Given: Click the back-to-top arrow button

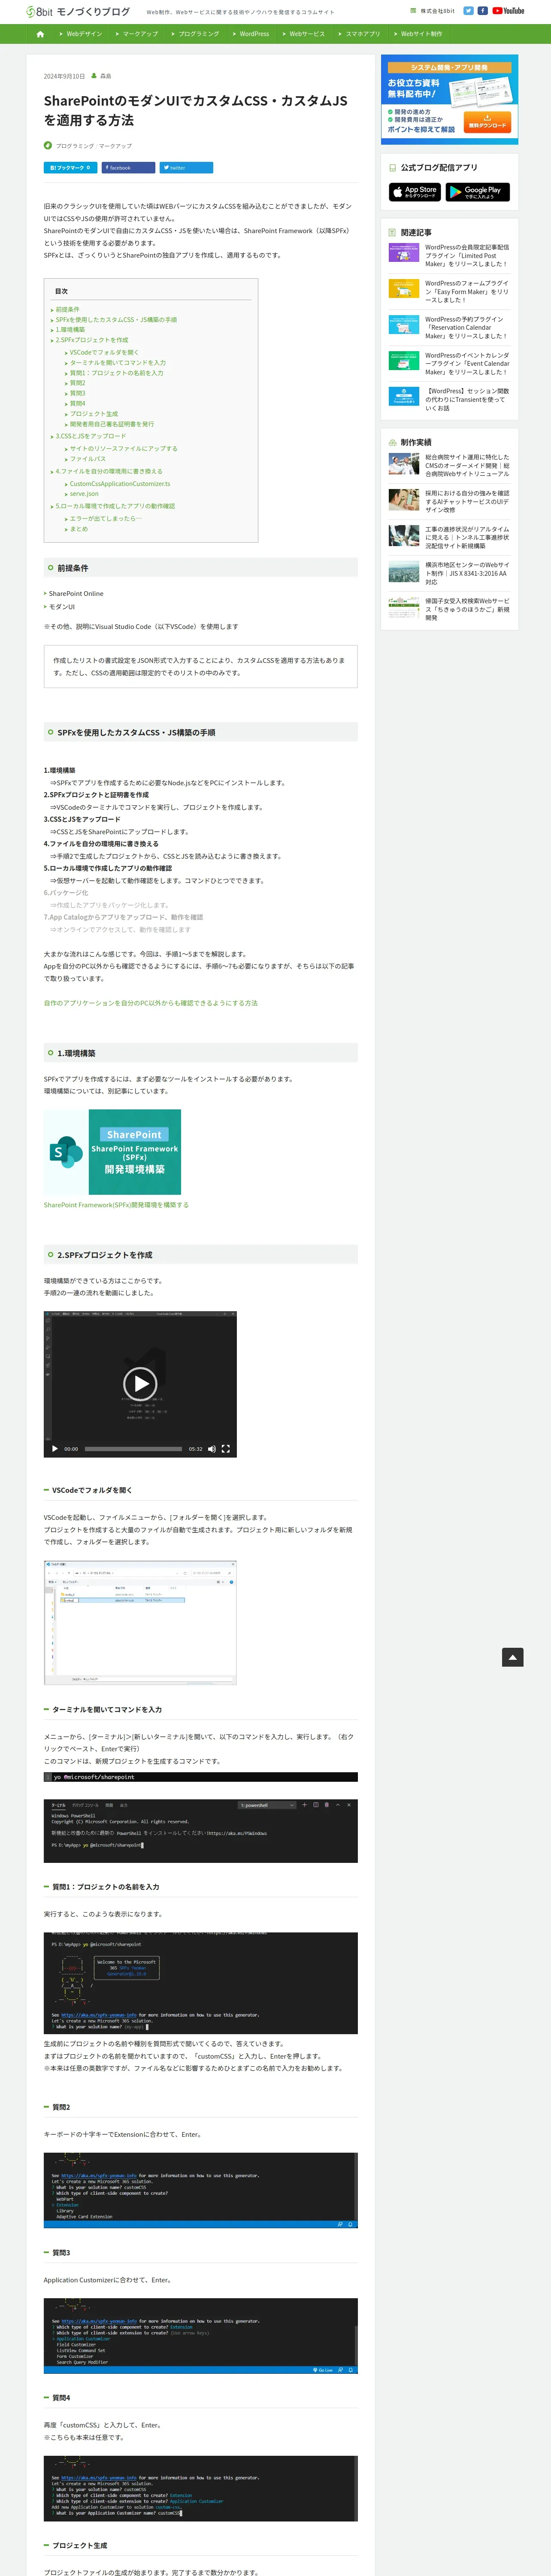Looking at the screenshot, I should pyautogui.click(x=512, y=1657).
